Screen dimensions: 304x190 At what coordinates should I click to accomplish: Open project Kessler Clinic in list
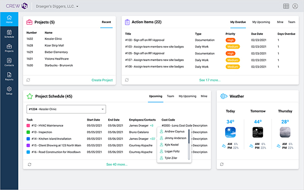[x=53, y=39]
